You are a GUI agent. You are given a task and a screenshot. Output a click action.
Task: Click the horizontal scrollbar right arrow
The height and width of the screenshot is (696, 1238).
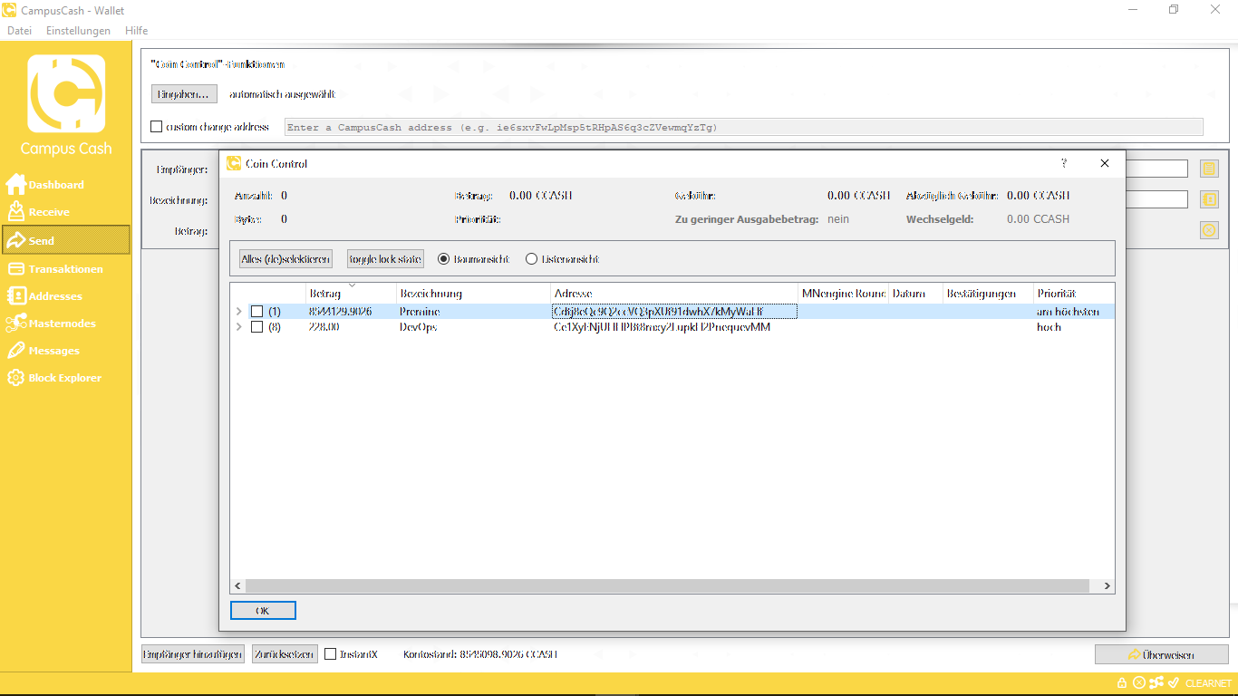(1107, 586)
